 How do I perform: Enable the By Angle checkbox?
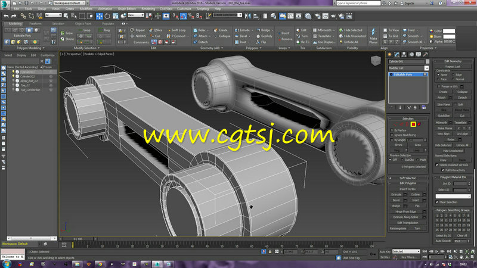(392, 140)
